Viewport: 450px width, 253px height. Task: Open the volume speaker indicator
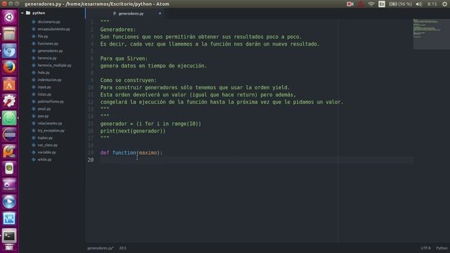click(x=419, y=4)
